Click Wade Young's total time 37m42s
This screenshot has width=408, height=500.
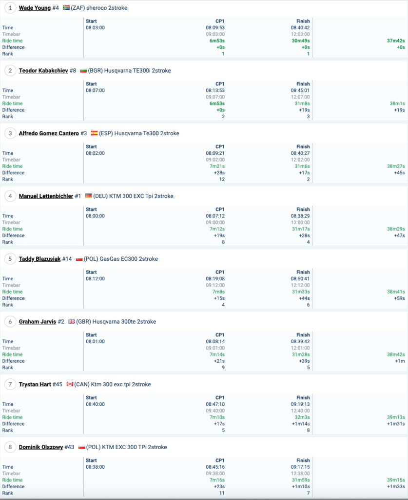pyautogui.click(x=395, y=41)
